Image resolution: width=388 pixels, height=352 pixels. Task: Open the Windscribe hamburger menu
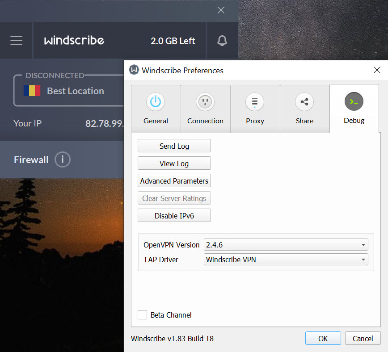17,40
